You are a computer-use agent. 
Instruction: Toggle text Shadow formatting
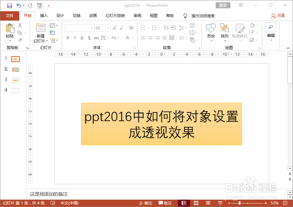pyautogui.click(x=89, y=38)
